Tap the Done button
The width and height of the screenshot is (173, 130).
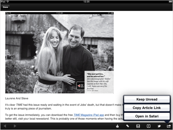coord(6,7)
